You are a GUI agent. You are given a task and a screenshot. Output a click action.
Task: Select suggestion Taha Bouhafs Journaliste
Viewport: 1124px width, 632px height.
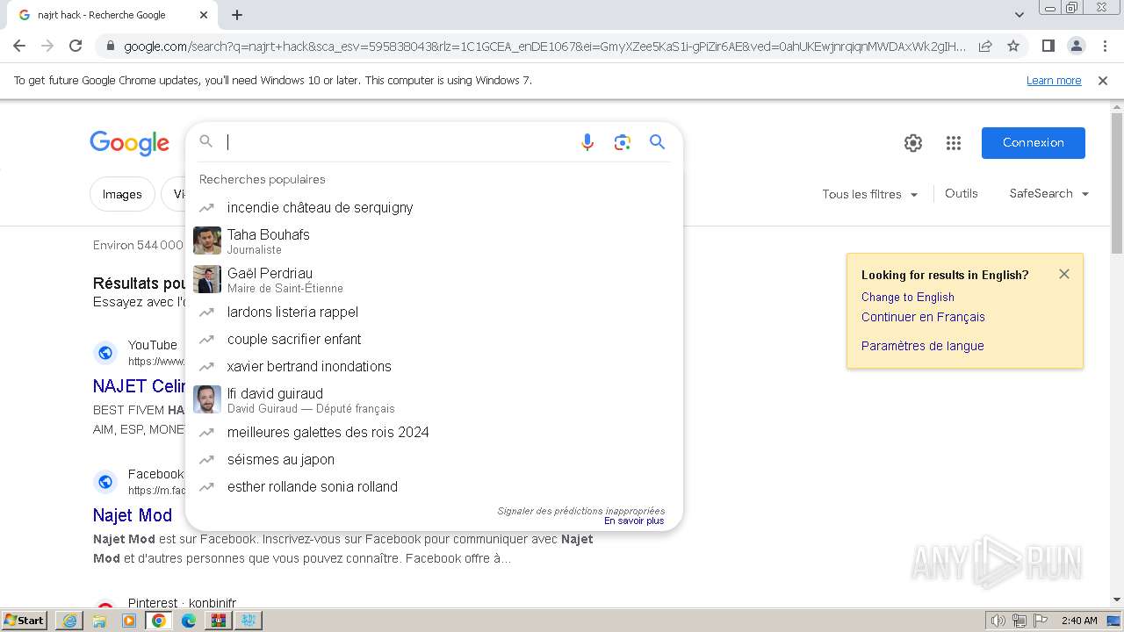[434, 241]
